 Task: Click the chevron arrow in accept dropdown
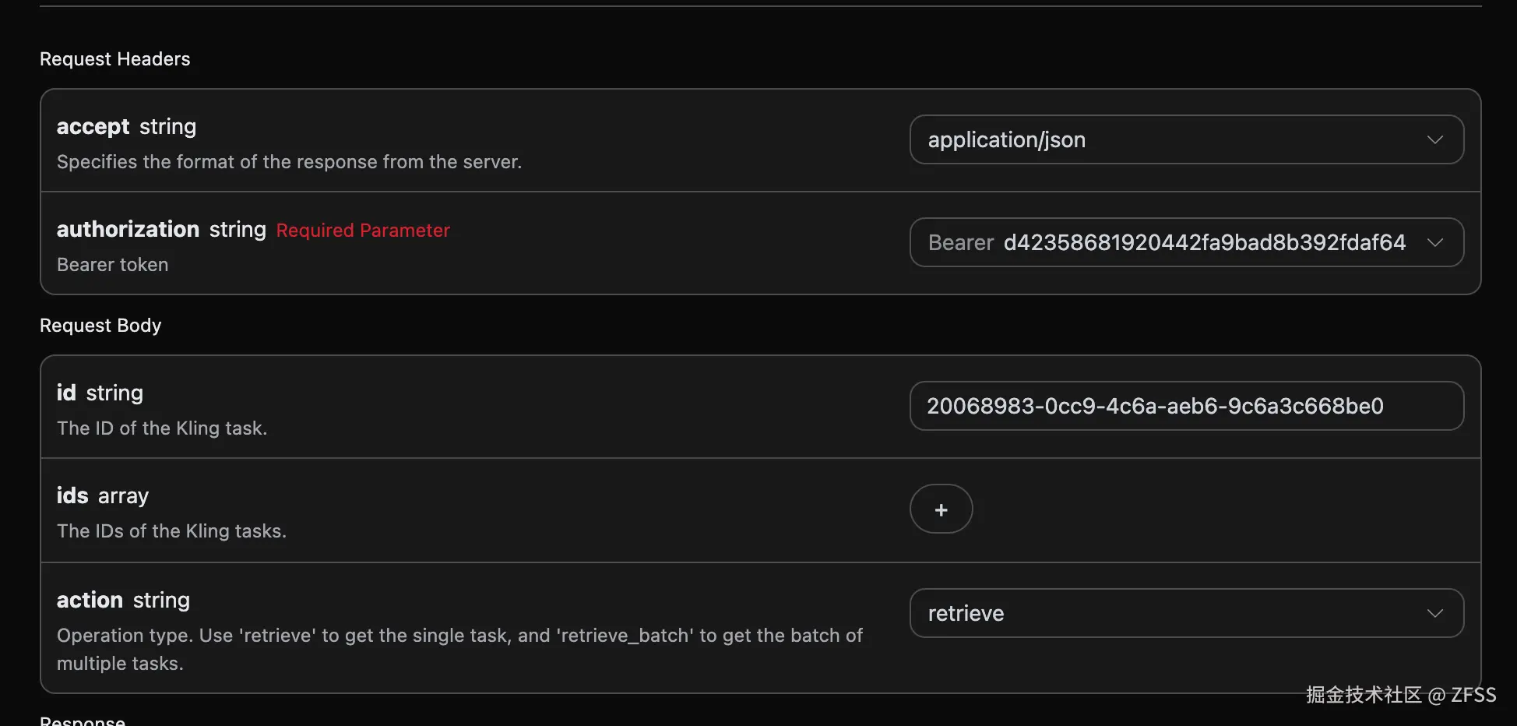[x=1434, y=140]
